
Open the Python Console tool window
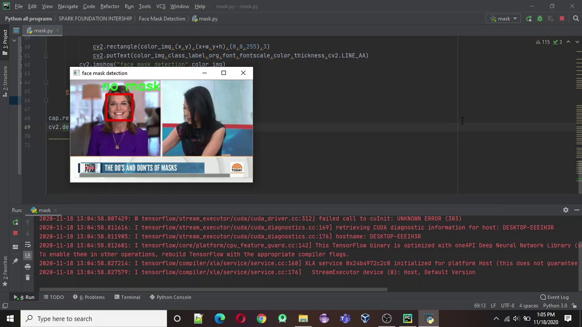pyautogui.click(x=170, y=297)
